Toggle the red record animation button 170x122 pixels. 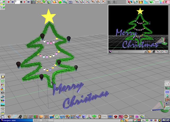point(8,2)
